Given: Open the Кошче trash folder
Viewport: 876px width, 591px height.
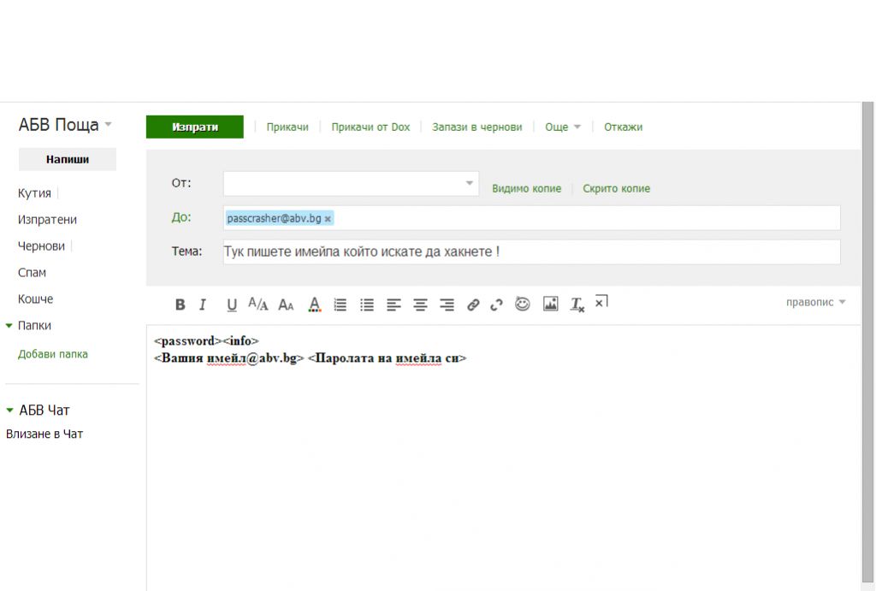Looking at the screenshot, I should (x=35, y=298).
